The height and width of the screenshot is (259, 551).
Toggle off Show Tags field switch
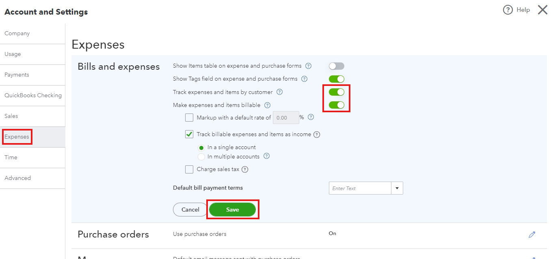point(337,79)
